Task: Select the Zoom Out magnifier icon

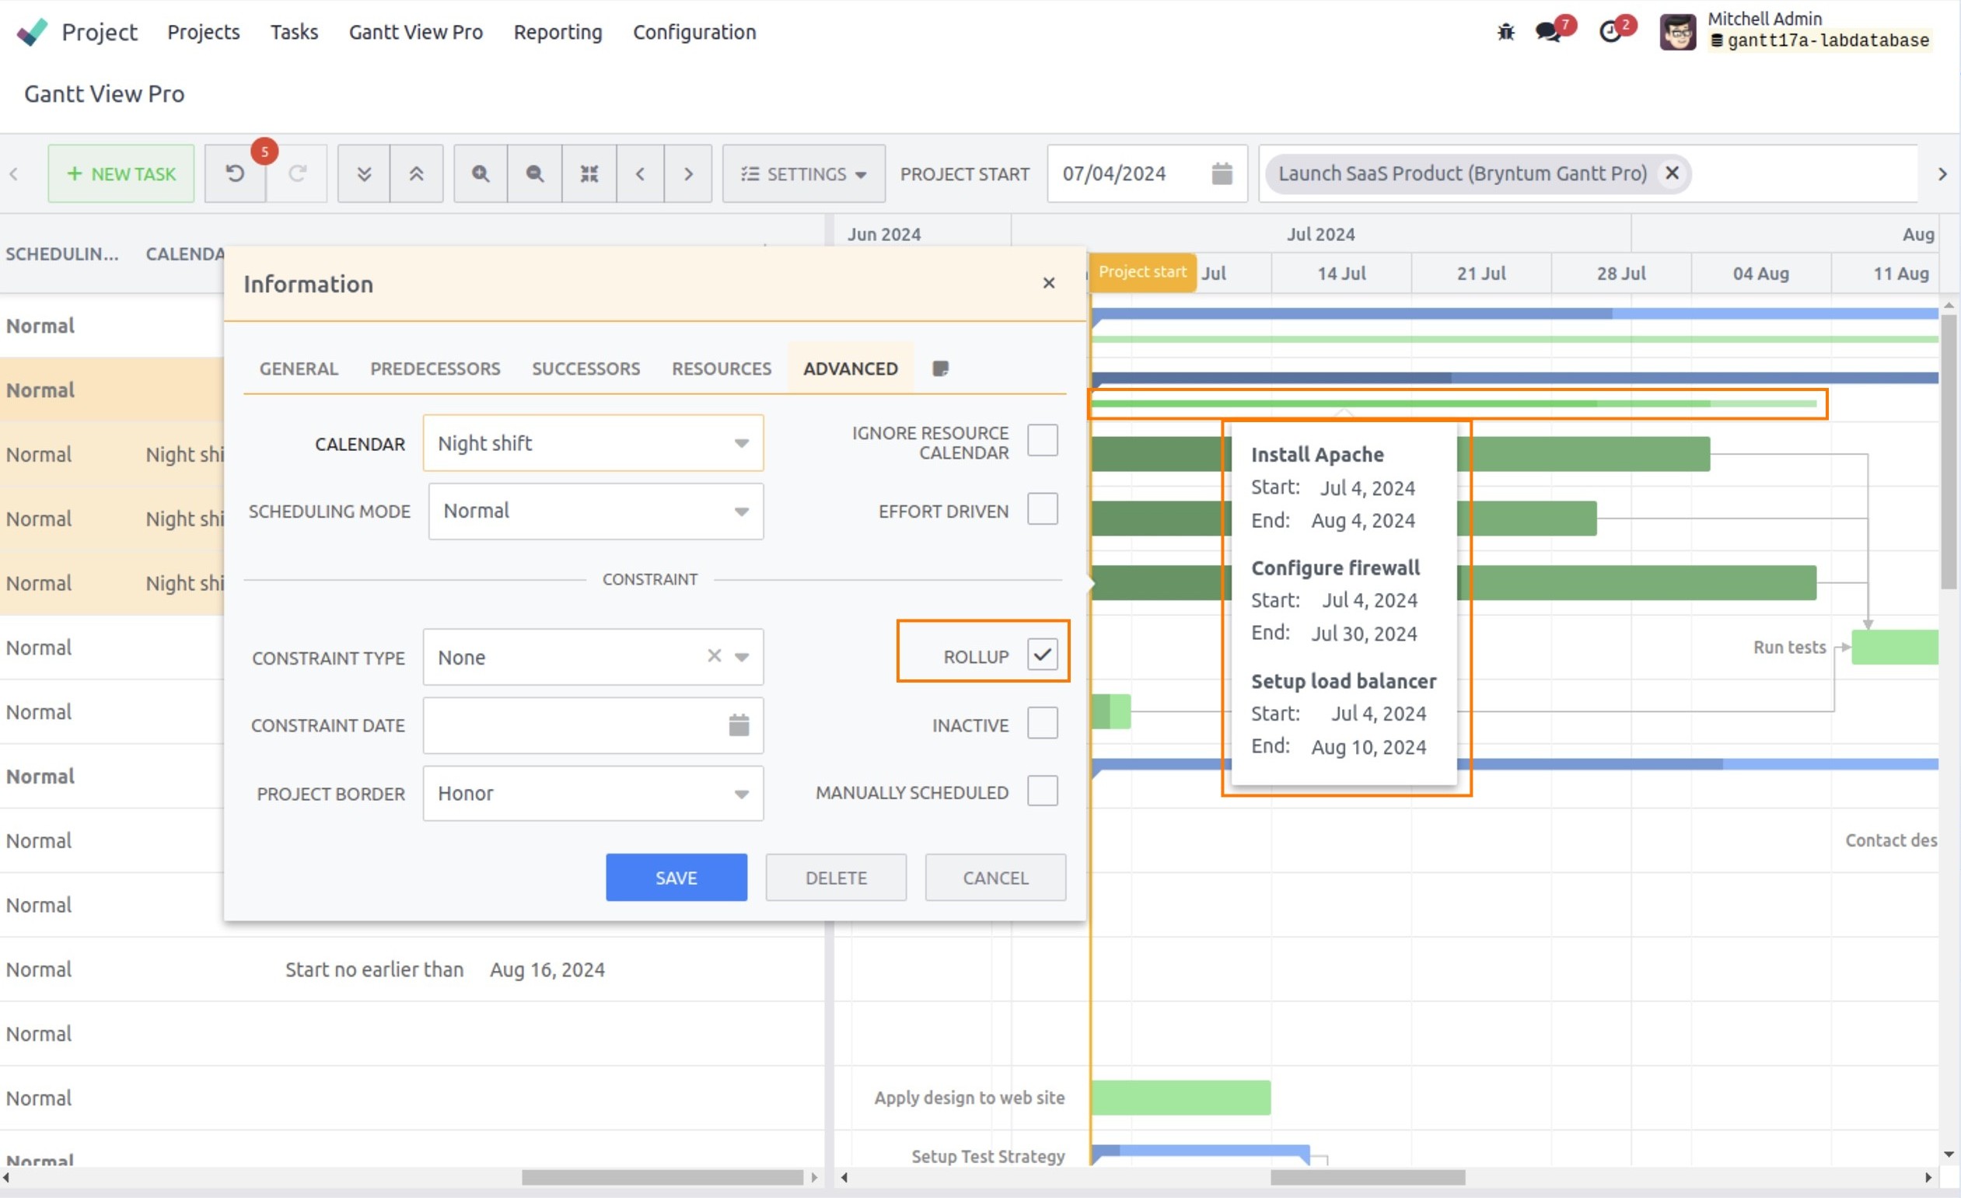Action: [534, 173]
